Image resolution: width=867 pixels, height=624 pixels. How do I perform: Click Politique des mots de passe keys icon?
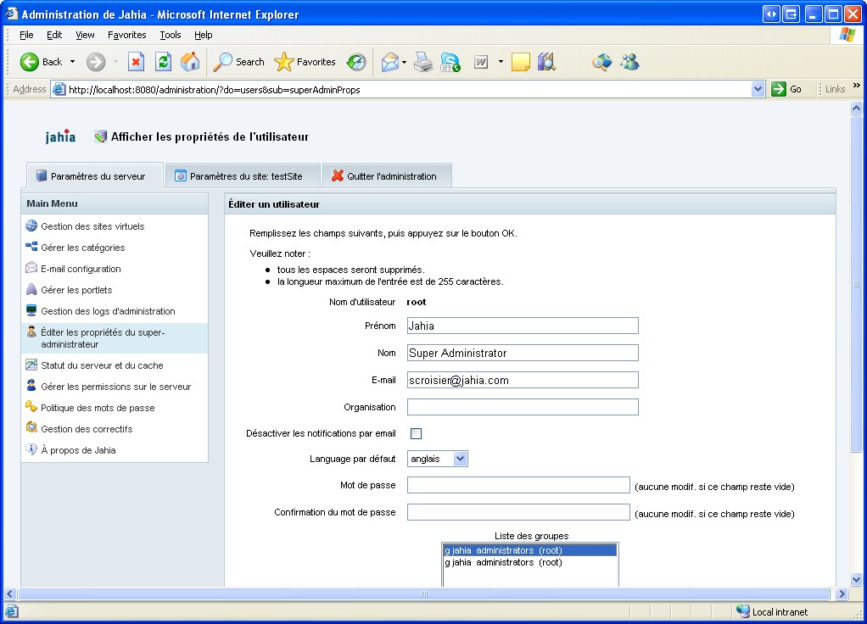point(31,407)
